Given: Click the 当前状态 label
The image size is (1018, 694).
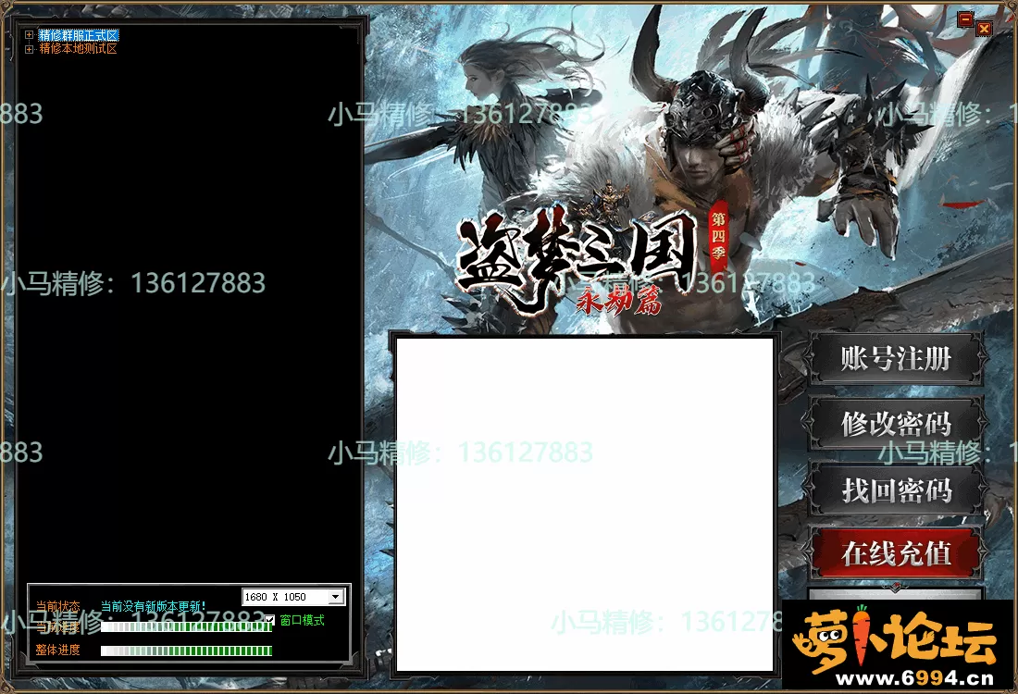Looking at the screenshot, I should [x=57, y=606].
